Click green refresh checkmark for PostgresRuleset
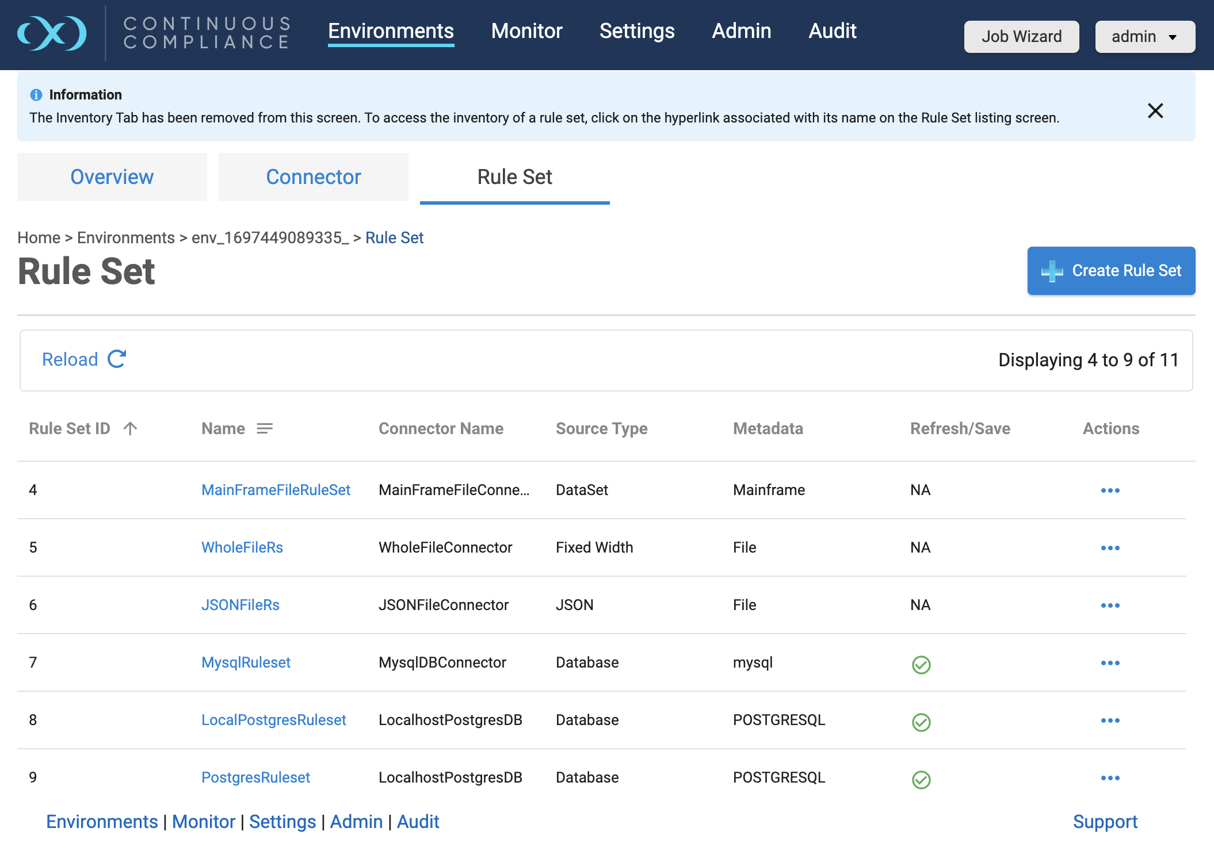Viewport: 1214px width, 851px height. [921, 779]
